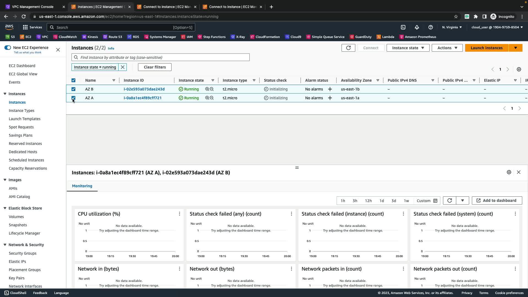
Task: Open table preferences gear icon
Action: [519, 69]
